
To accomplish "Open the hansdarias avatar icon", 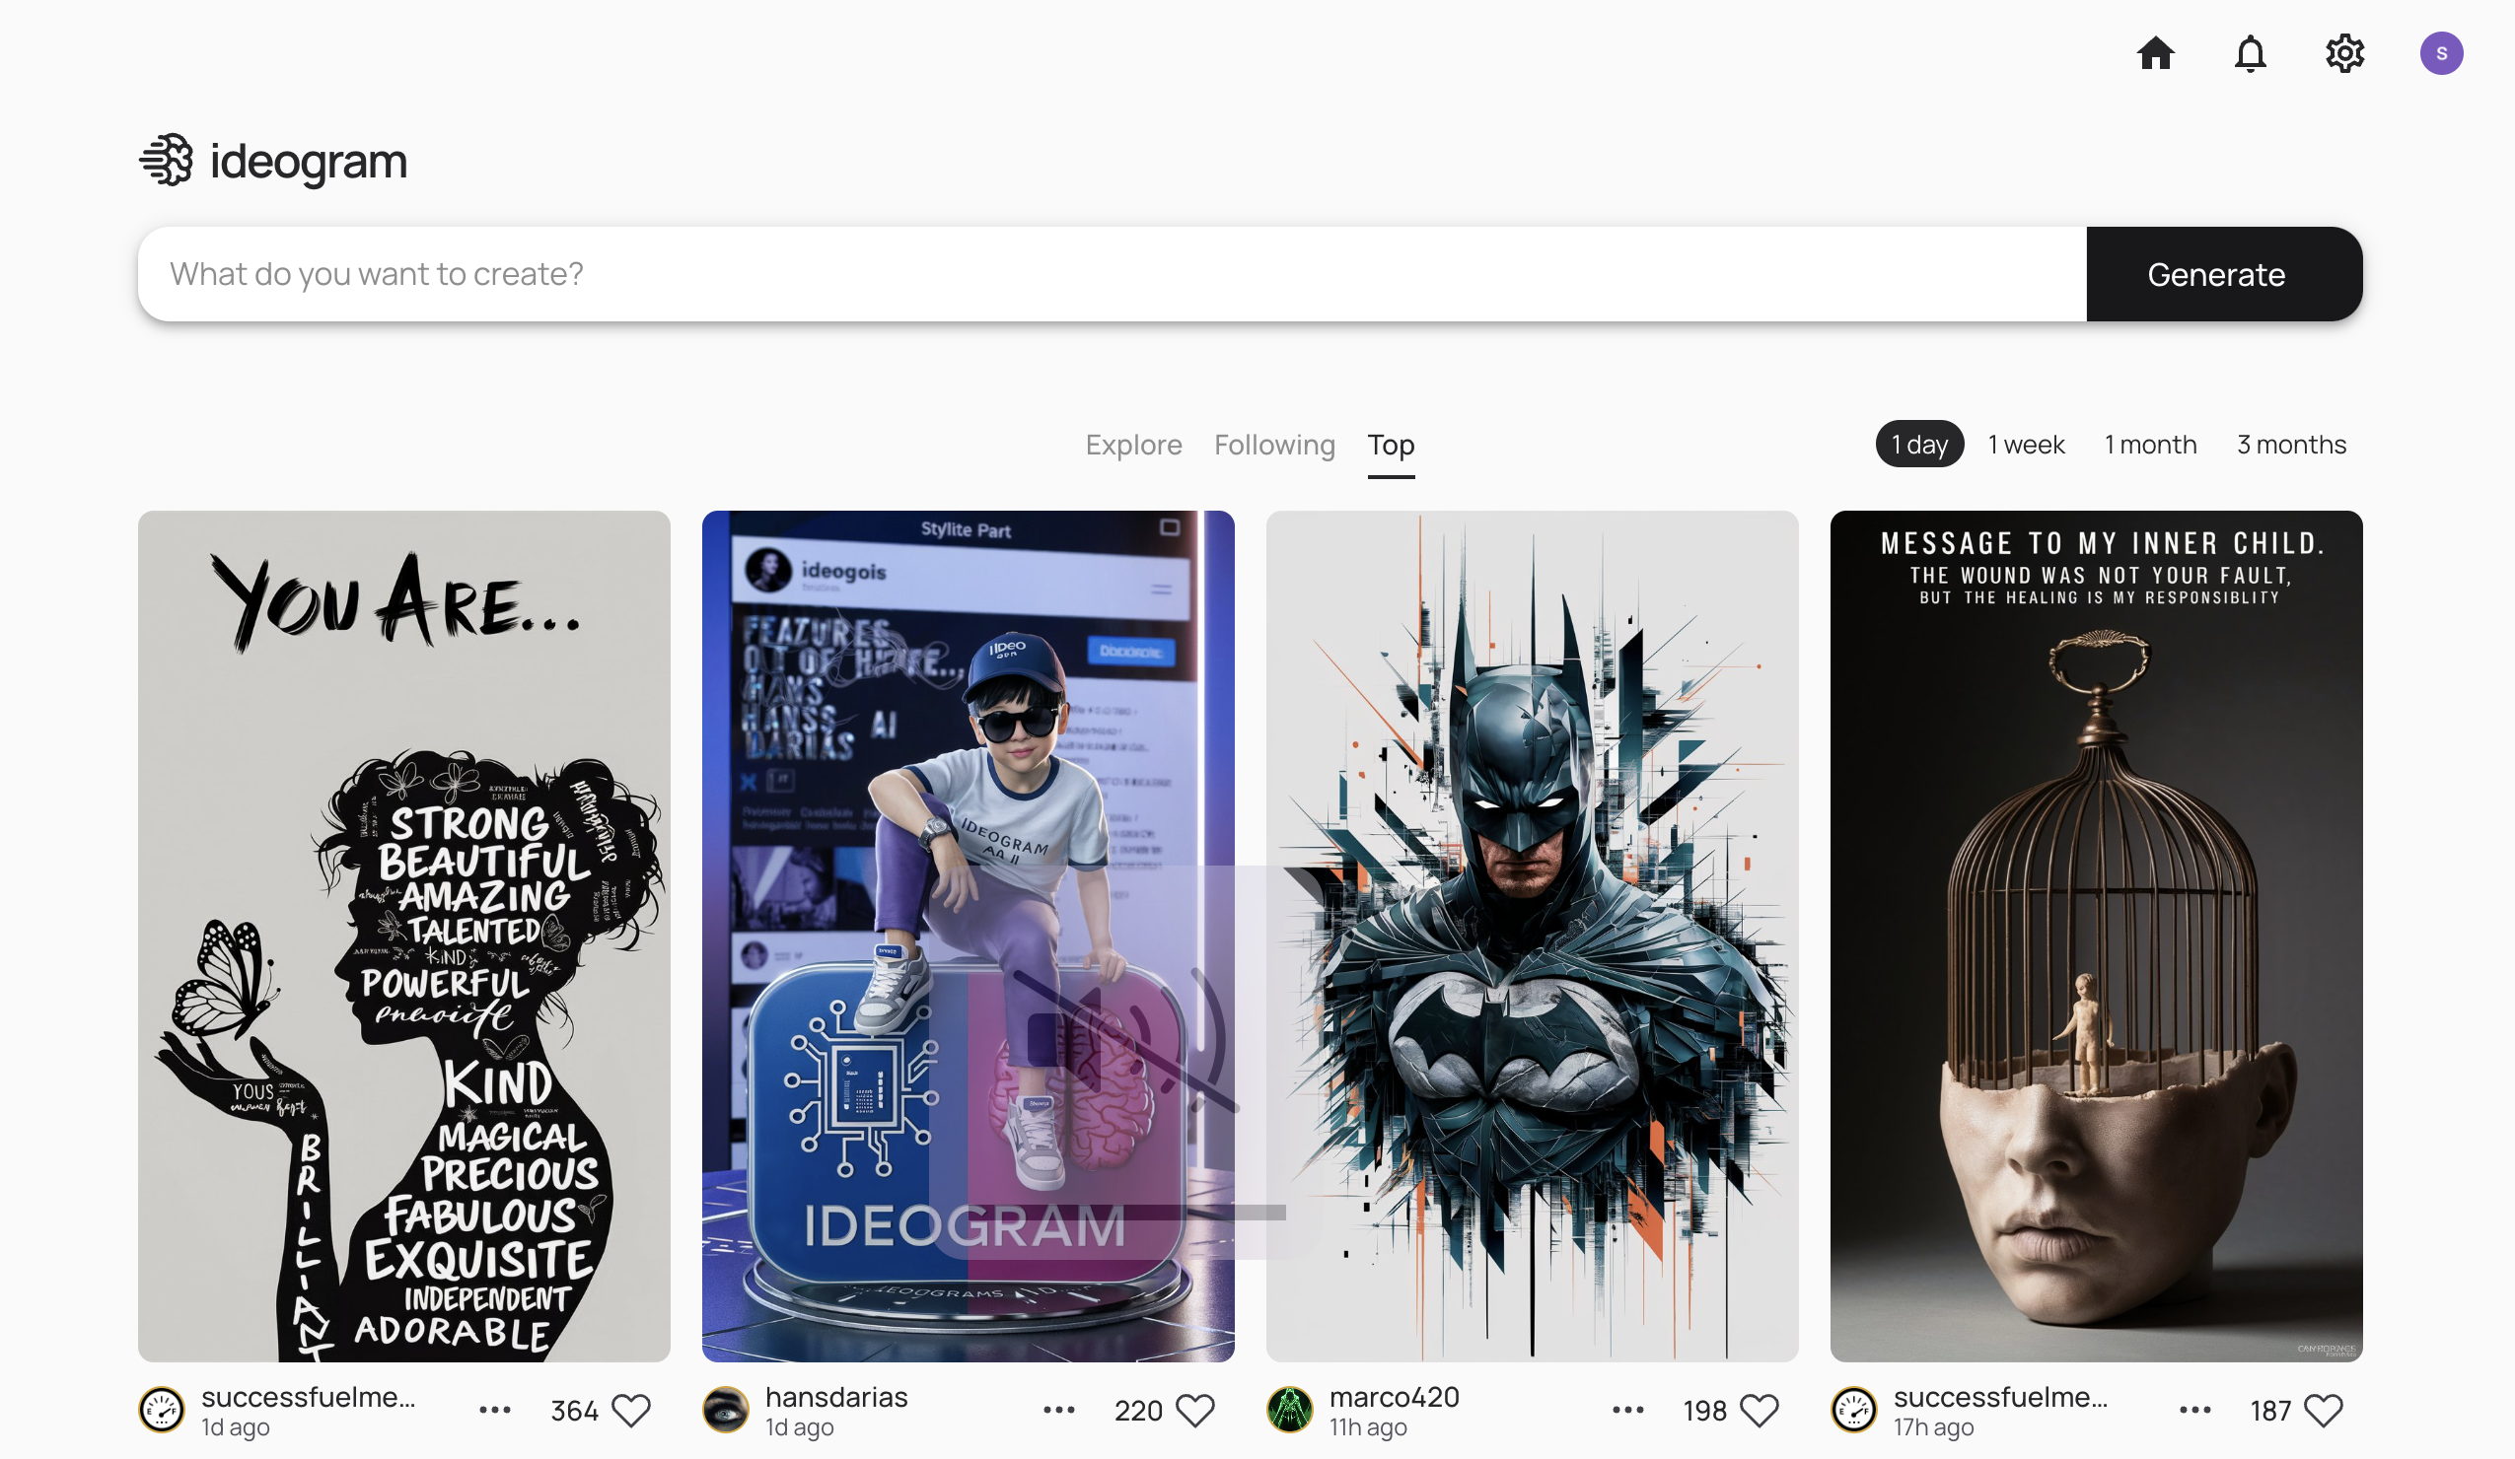I will [x=726, y=1410].
